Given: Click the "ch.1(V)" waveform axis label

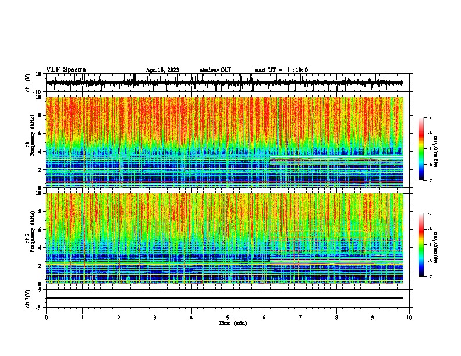Looking at the screenshot, I should pyautogui.click(x=28, y=83).
